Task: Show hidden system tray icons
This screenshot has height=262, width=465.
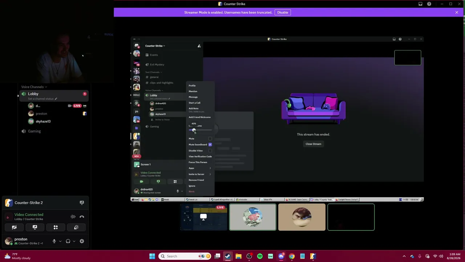Action: click(404, 256)
